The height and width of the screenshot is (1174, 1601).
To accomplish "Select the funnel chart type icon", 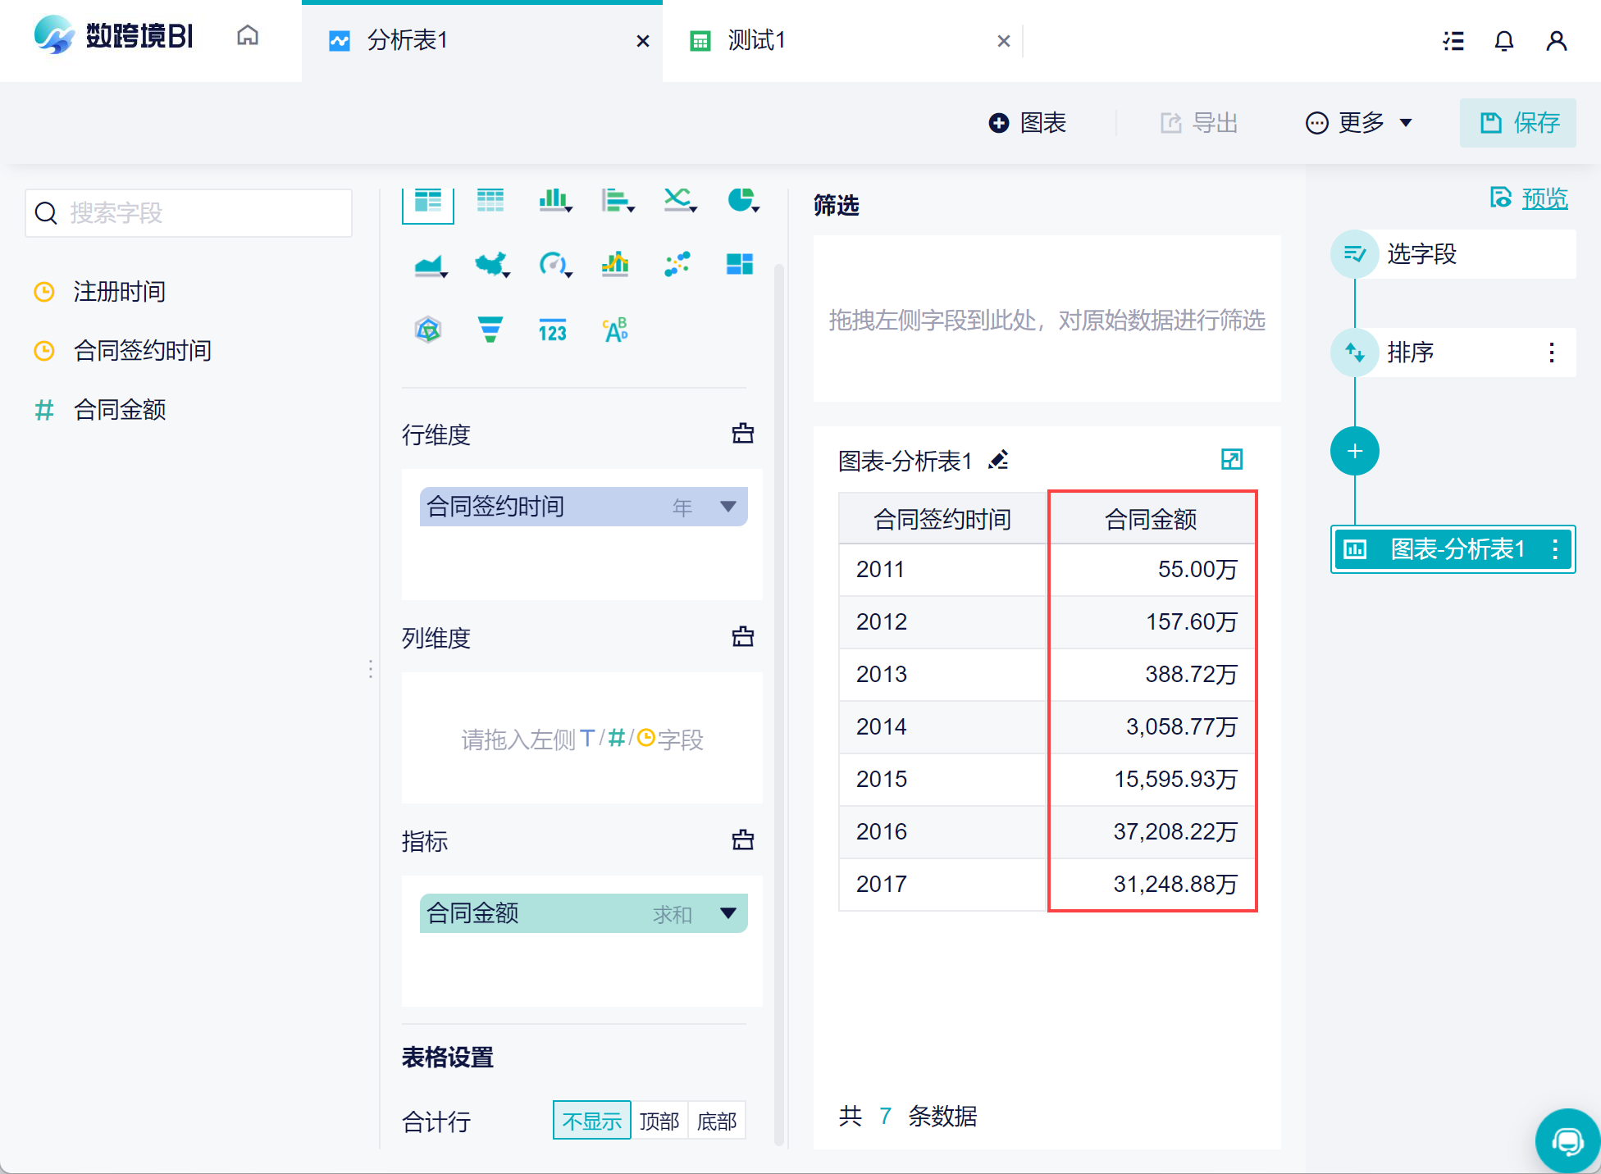I will (490, 330).
